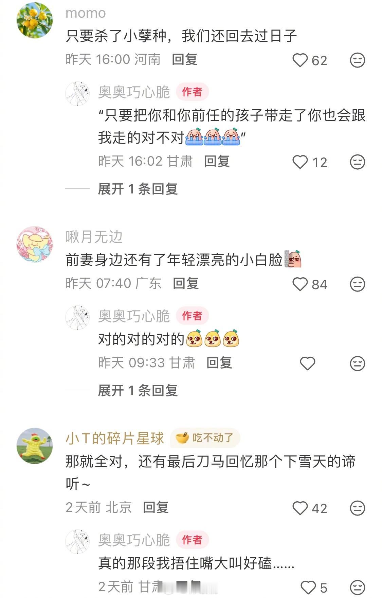Viewport: 382px width, 598px height.
Task: Like momo's comment with 62 likes
Action: tap(300, 60)
